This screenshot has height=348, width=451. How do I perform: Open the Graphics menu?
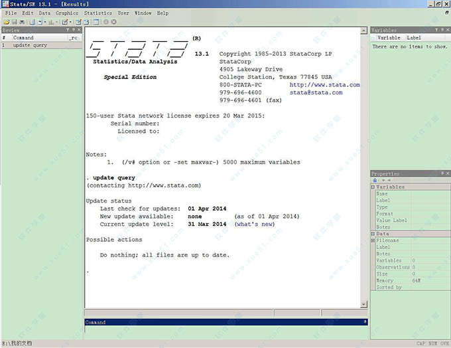click(x=67, y=13)
